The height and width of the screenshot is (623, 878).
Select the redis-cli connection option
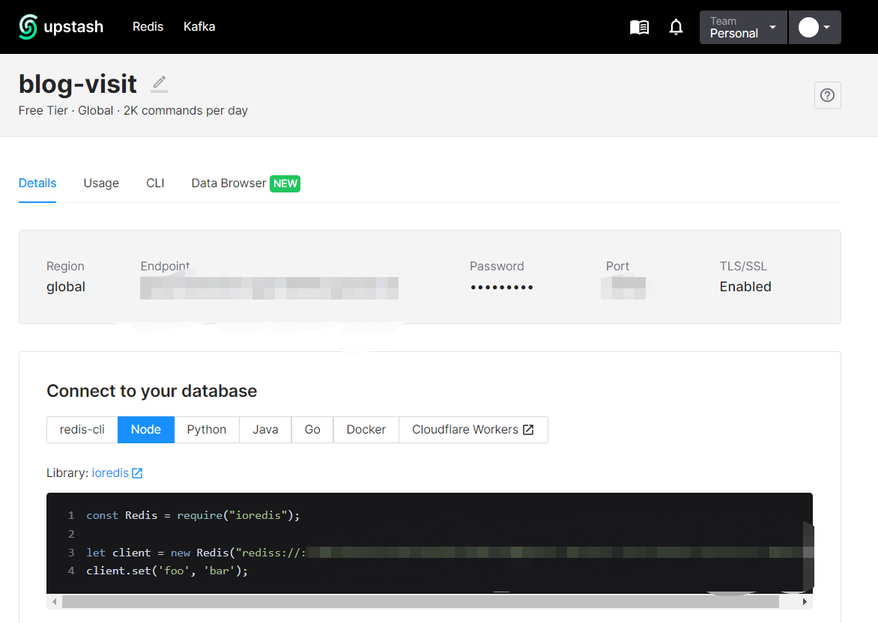[x=82, y=430]
